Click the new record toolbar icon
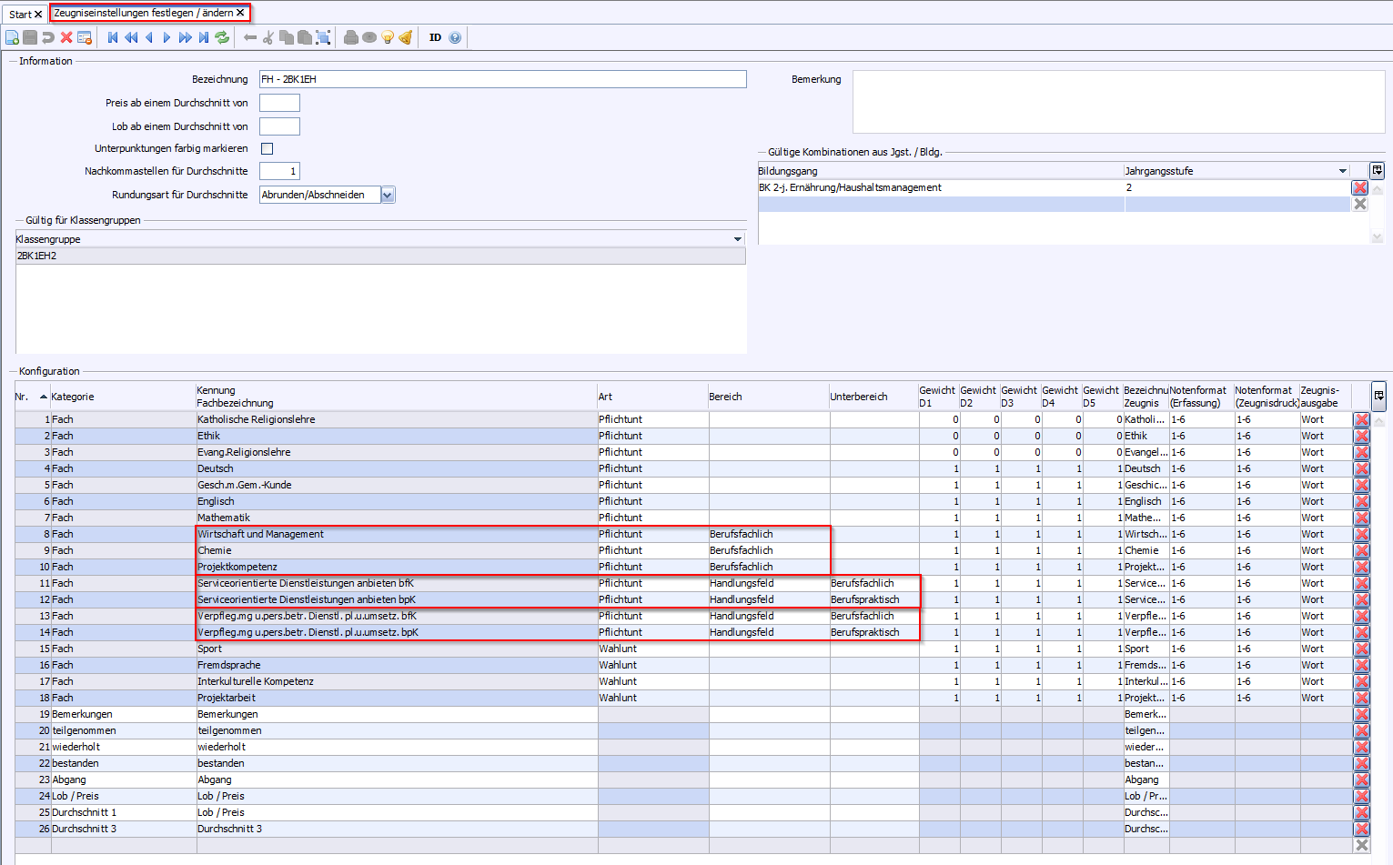The width and height of the screenshot is (1393, 865). click(12, 37)
